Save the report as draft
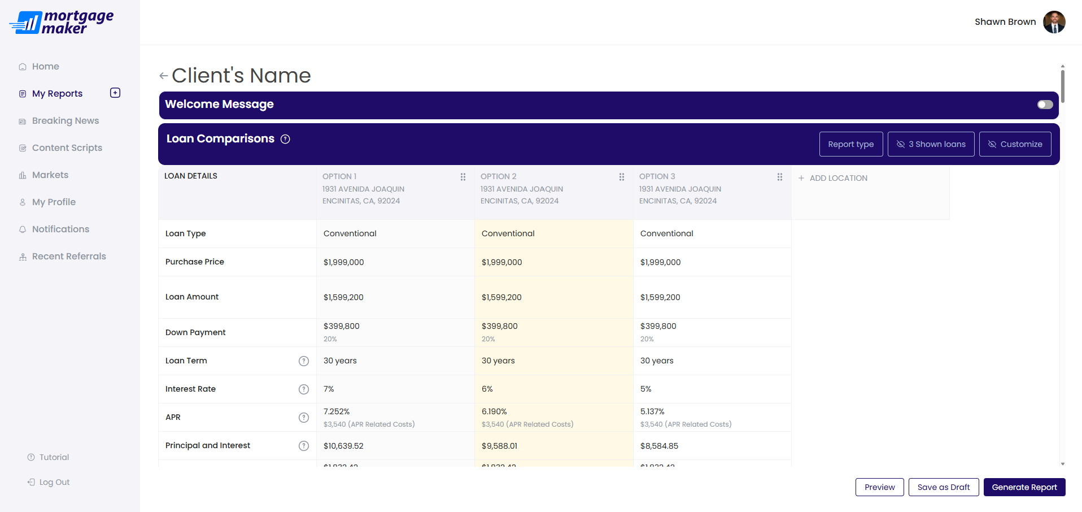 tap(943, 487)
